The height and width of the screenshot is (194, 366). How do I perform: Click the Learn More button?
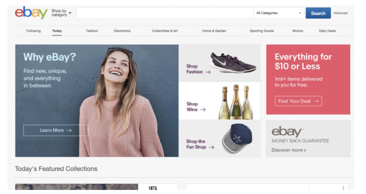click(x=56, y=131)
